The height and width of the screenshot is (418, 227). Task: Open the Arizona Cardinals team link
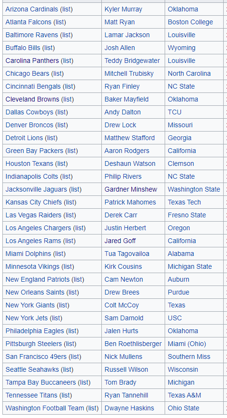pos(32,10)
